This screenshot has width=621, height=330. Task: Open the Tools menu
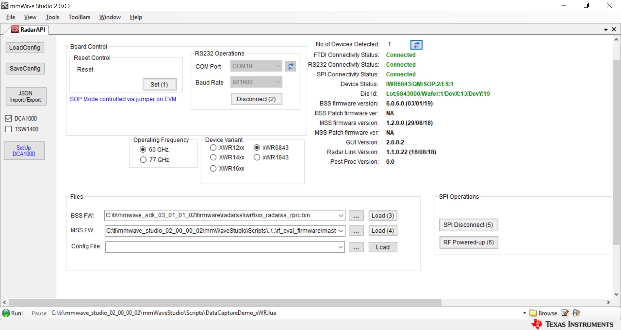coord(52,17)
